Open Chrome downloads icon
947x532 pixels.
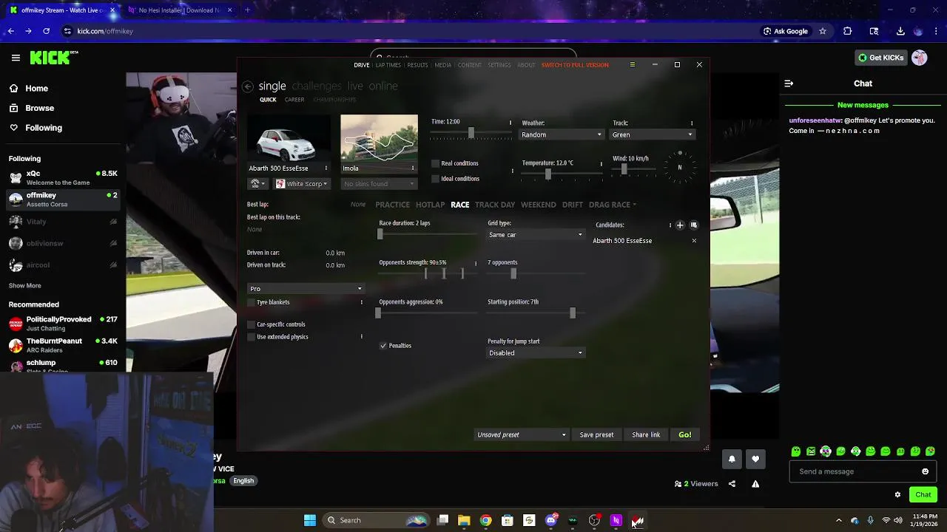[900, 31]
